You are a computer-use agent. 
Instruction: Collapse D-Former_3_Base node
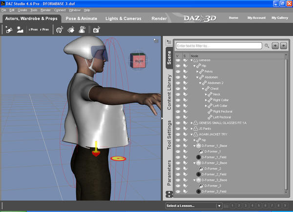[x=194, y=180]
